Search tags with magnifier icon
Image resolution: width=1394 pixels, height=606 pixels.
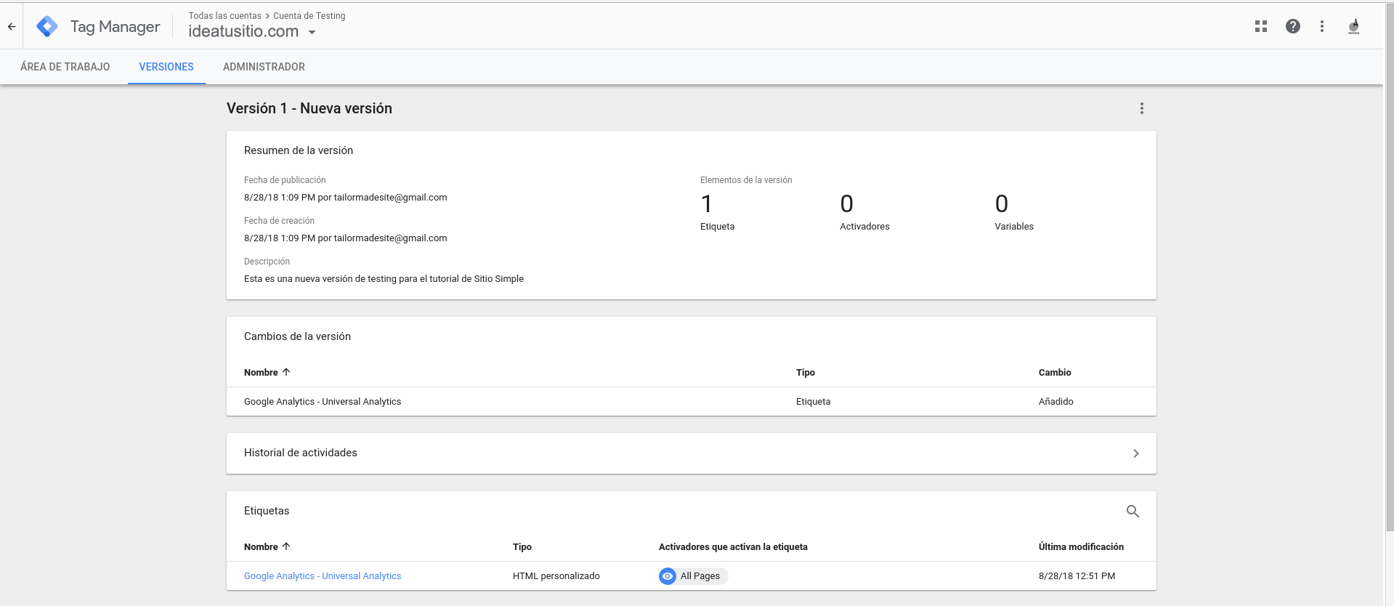click(1132, 512)
